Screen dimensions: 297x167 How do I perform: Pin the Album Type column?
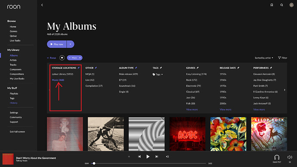[136, 68]
